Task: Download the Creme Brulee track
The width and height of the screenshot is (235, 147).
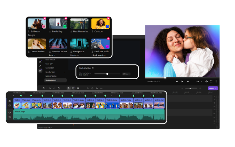Action: [x=29, y=52]
